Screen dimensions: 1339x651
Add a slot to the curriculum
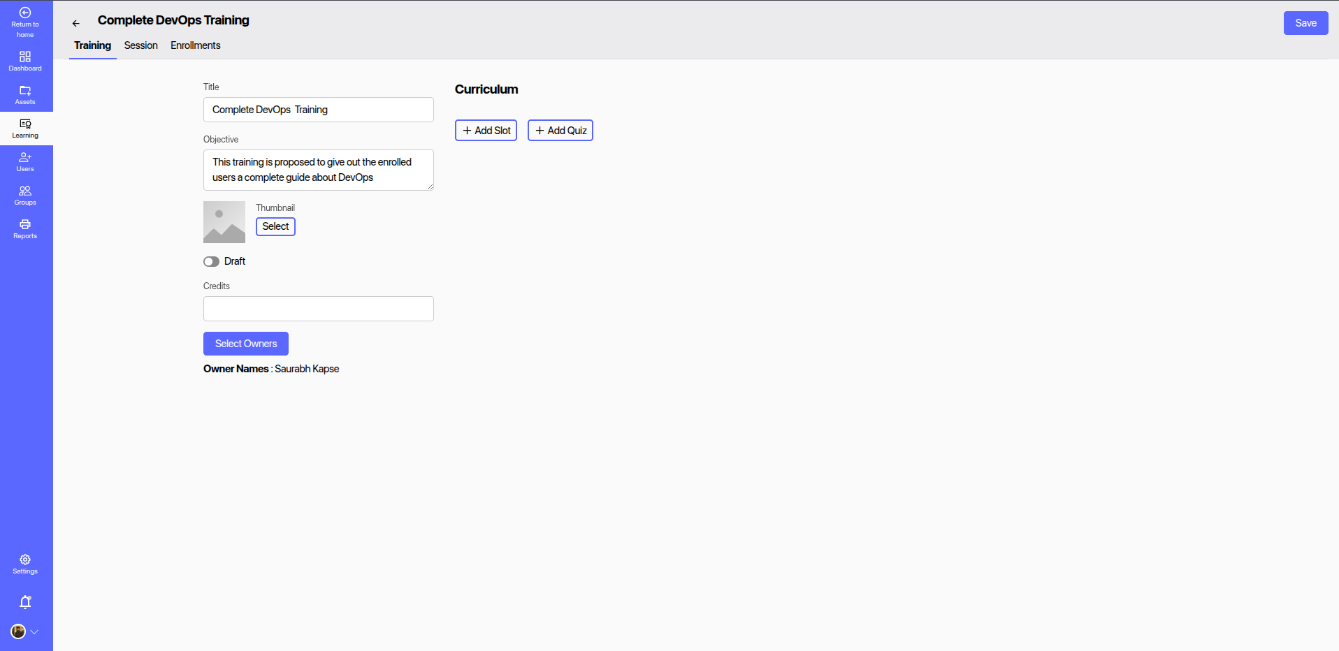[x=486, y=131]
